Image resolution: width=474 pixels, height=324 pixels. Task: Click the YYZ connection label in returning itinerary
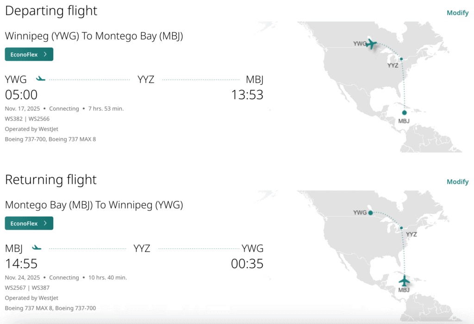point(142,249)
